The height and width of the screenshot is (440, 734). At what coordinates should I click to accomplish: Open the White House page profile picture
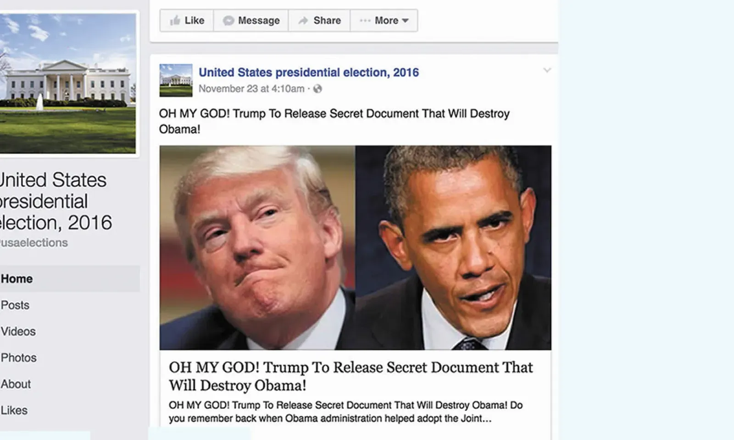click(x=68, y=83)
